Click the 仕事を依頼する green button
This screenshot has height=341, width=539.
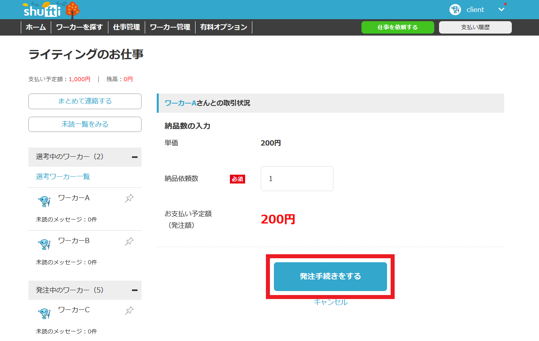(x=397, y=27)
